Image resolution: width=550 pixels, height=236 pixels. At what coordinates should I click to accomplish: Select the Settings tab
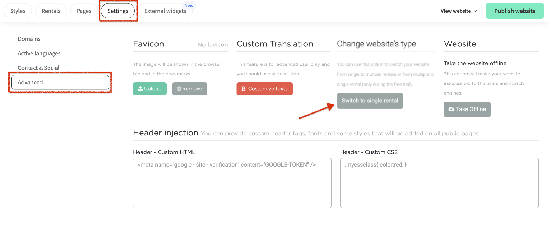click(118, 11)
